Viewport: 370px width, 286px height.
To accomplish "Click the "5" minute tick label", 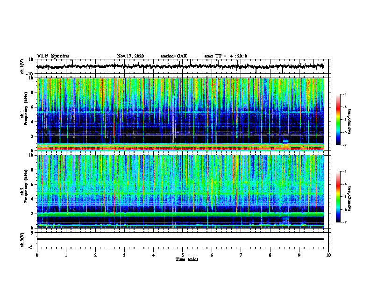I will pos(183,255).
